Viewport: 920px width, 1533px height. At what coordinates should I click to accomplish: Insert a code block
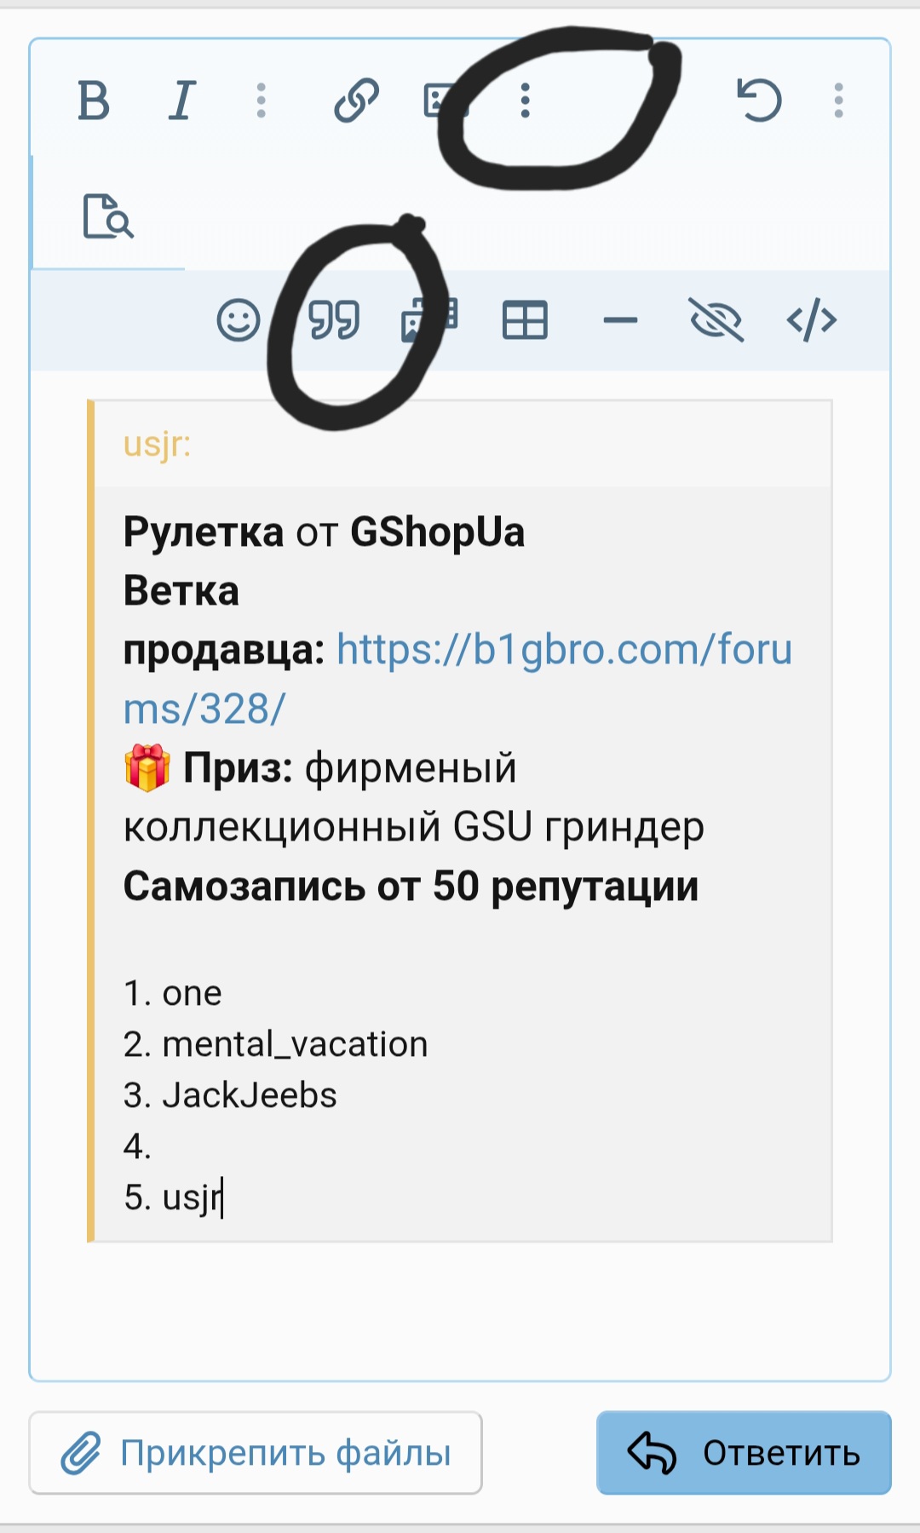pyautogui.click(x=811, y=321)
